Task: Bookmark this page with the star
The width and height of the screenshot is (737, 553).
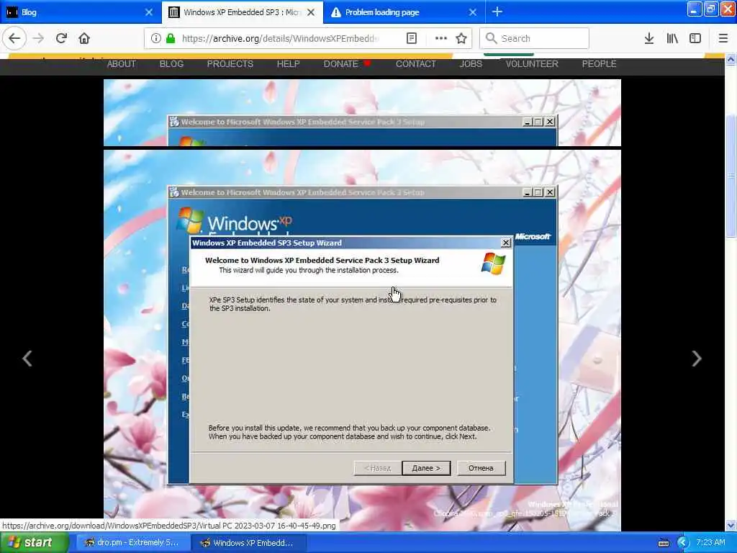Action: 461,39
